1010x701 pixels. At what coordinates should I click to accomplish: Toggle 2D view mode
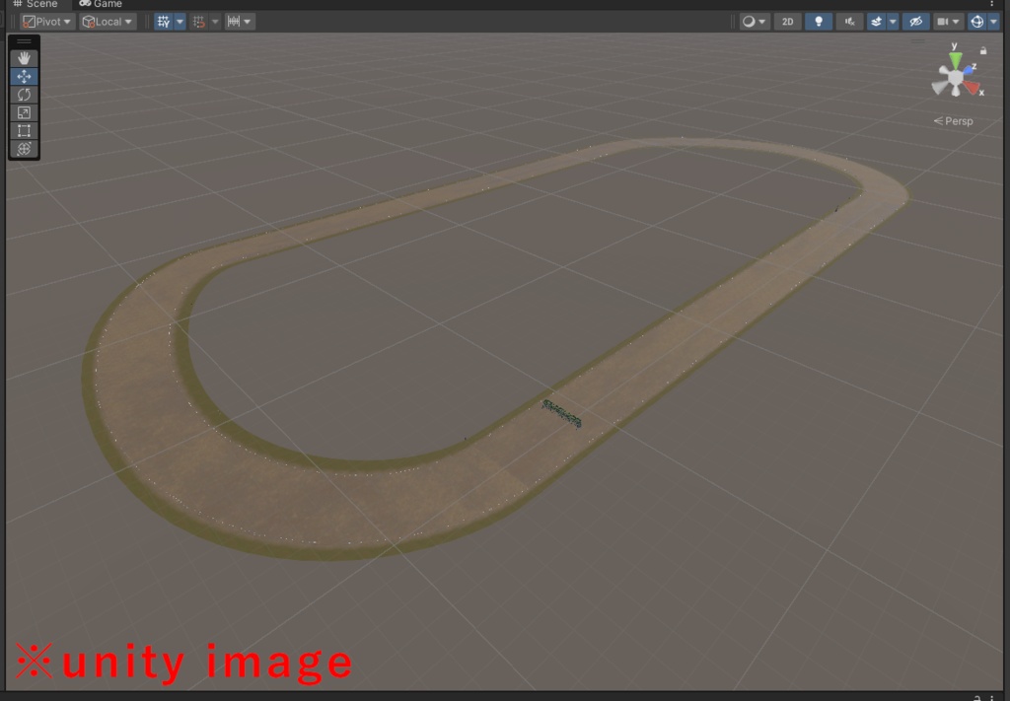tap(788, 22)
